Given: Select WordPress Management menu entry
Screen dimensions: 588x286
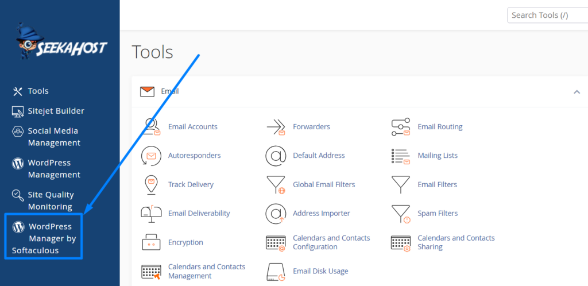Looking at the screenshot, I should point(54,169).
